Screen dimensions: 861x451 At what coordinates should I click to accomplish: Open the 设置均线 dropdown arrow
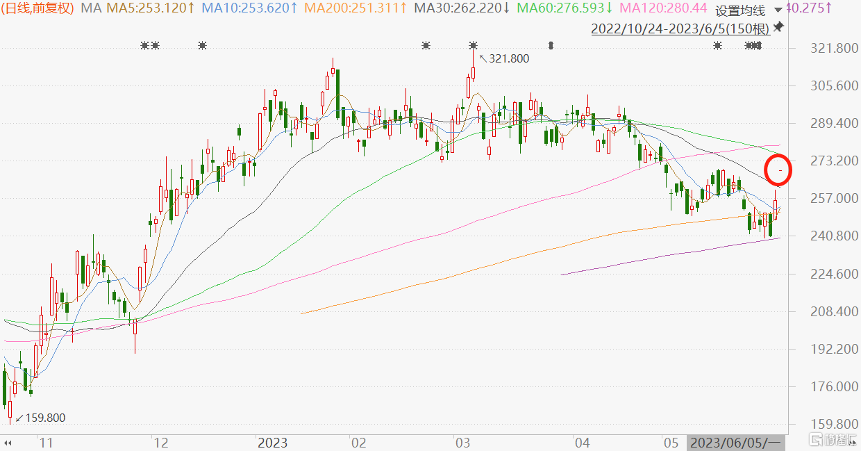778,10
